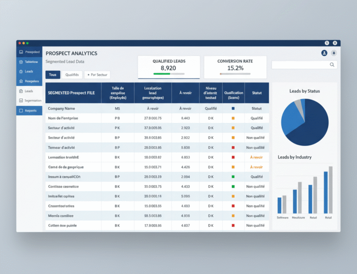Click the SEGMENTED Prospect FILE column header
Image resolution: width=357 pixels, height=274 pixels.
click(73, 93)
